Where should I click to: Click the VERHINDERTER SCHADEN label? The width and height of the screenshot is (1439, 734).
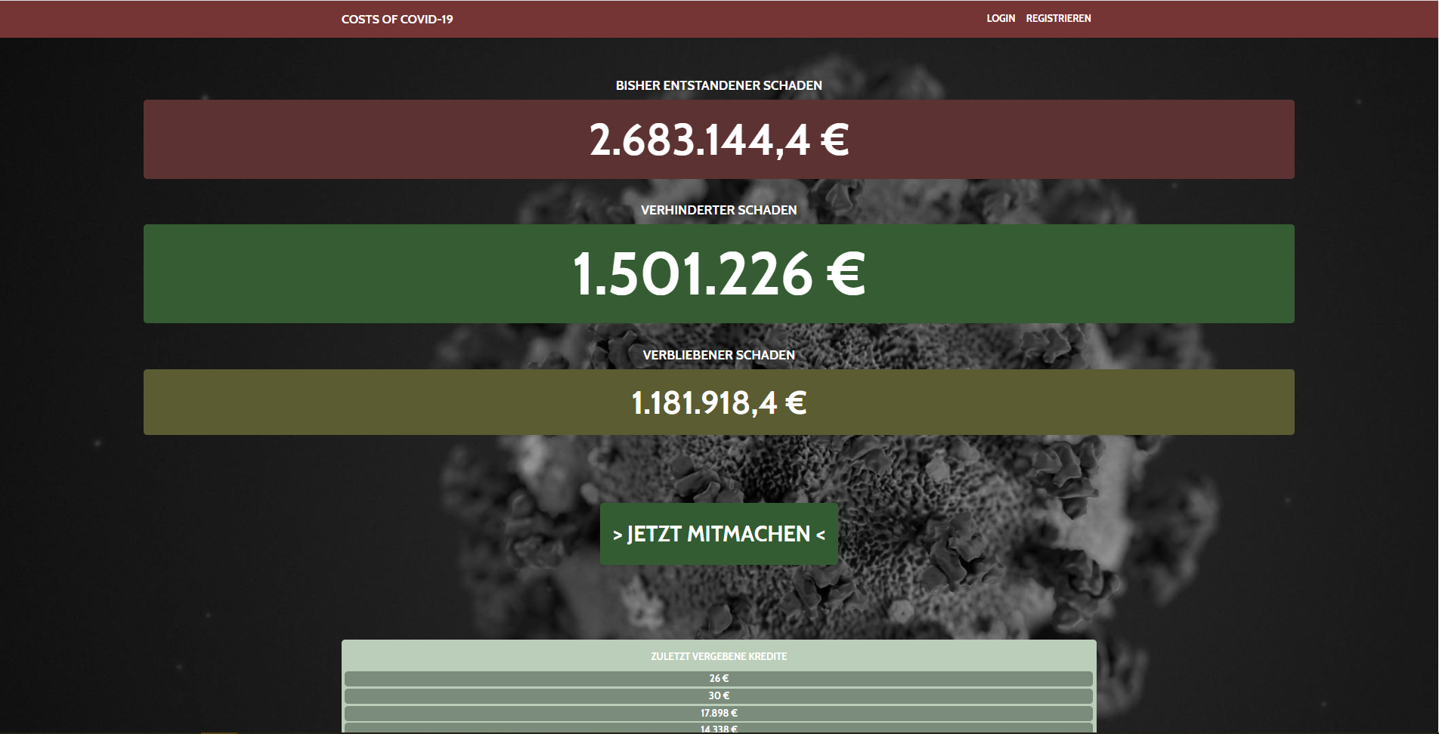click(x=719, y=210)
